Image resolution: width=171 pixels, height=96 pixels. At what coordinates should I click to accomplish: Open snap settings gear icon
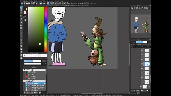[68, 3]
